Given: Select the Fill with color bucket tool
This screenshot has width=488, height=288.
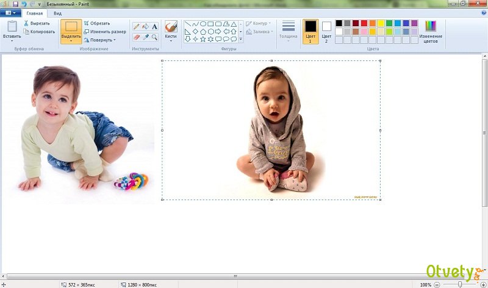Looking at the screenshot, I should point(146,26).
